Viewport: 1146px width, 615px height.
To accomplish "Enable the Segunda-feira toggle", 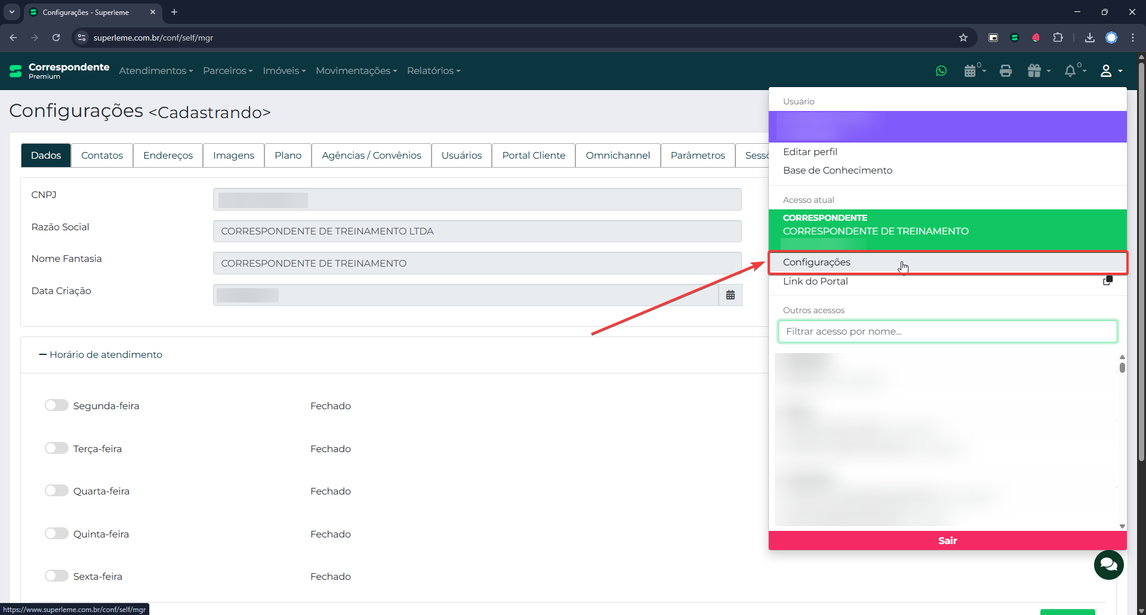I will point(57,406).
